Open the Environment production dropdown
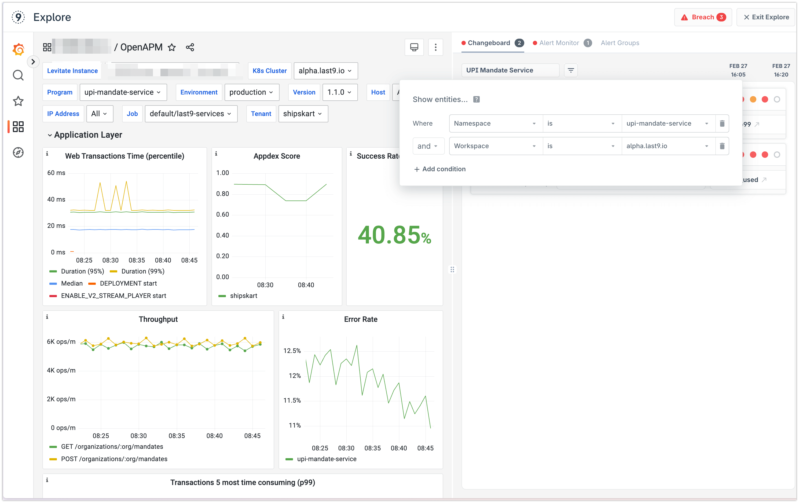This screenshot has width=799, height=503. click(x=251, y=92)
